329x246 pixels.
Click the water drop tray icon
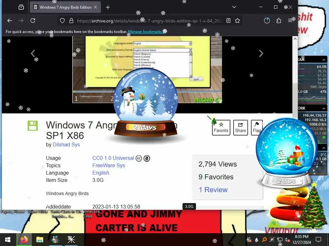click(x=256, y=240)
